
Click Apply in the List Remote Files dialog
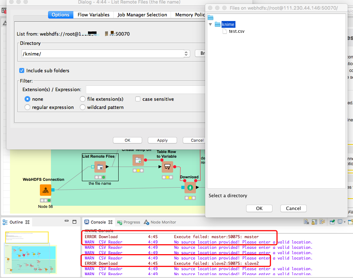coord(162,140)
